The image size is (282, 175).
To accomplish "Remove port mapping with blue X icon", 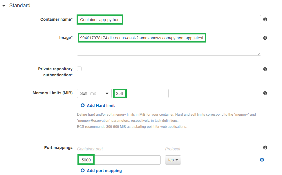I will [x=262, y=160].
